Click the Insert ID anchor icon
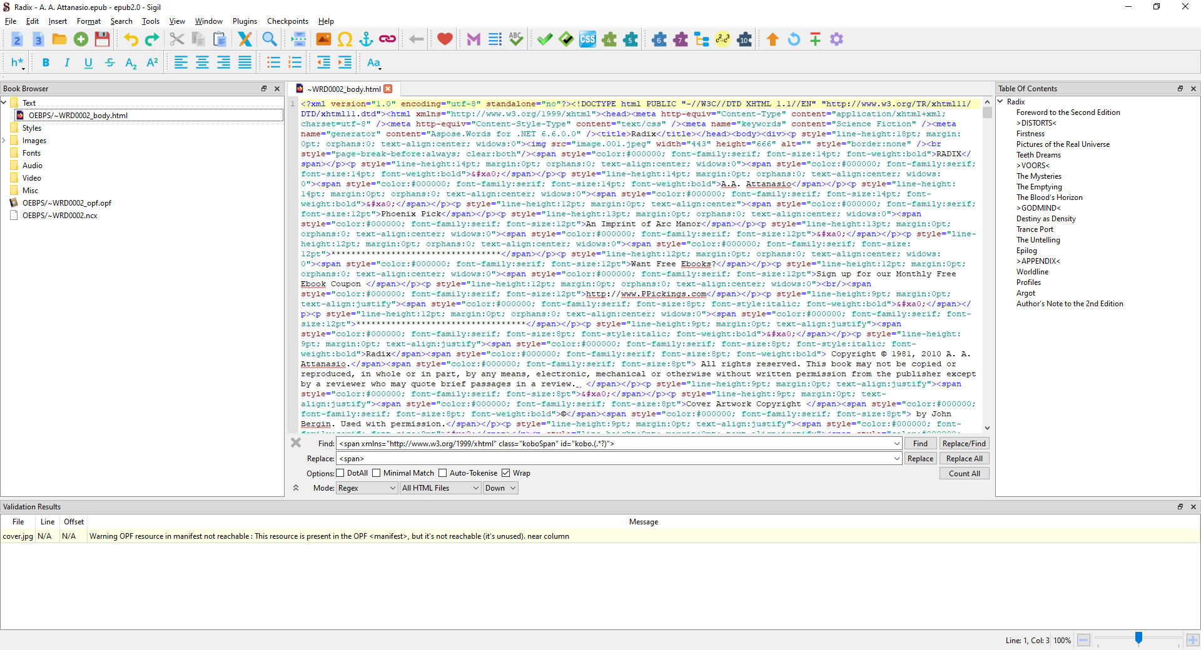1201x650 pixels. [x=366, y=39]
